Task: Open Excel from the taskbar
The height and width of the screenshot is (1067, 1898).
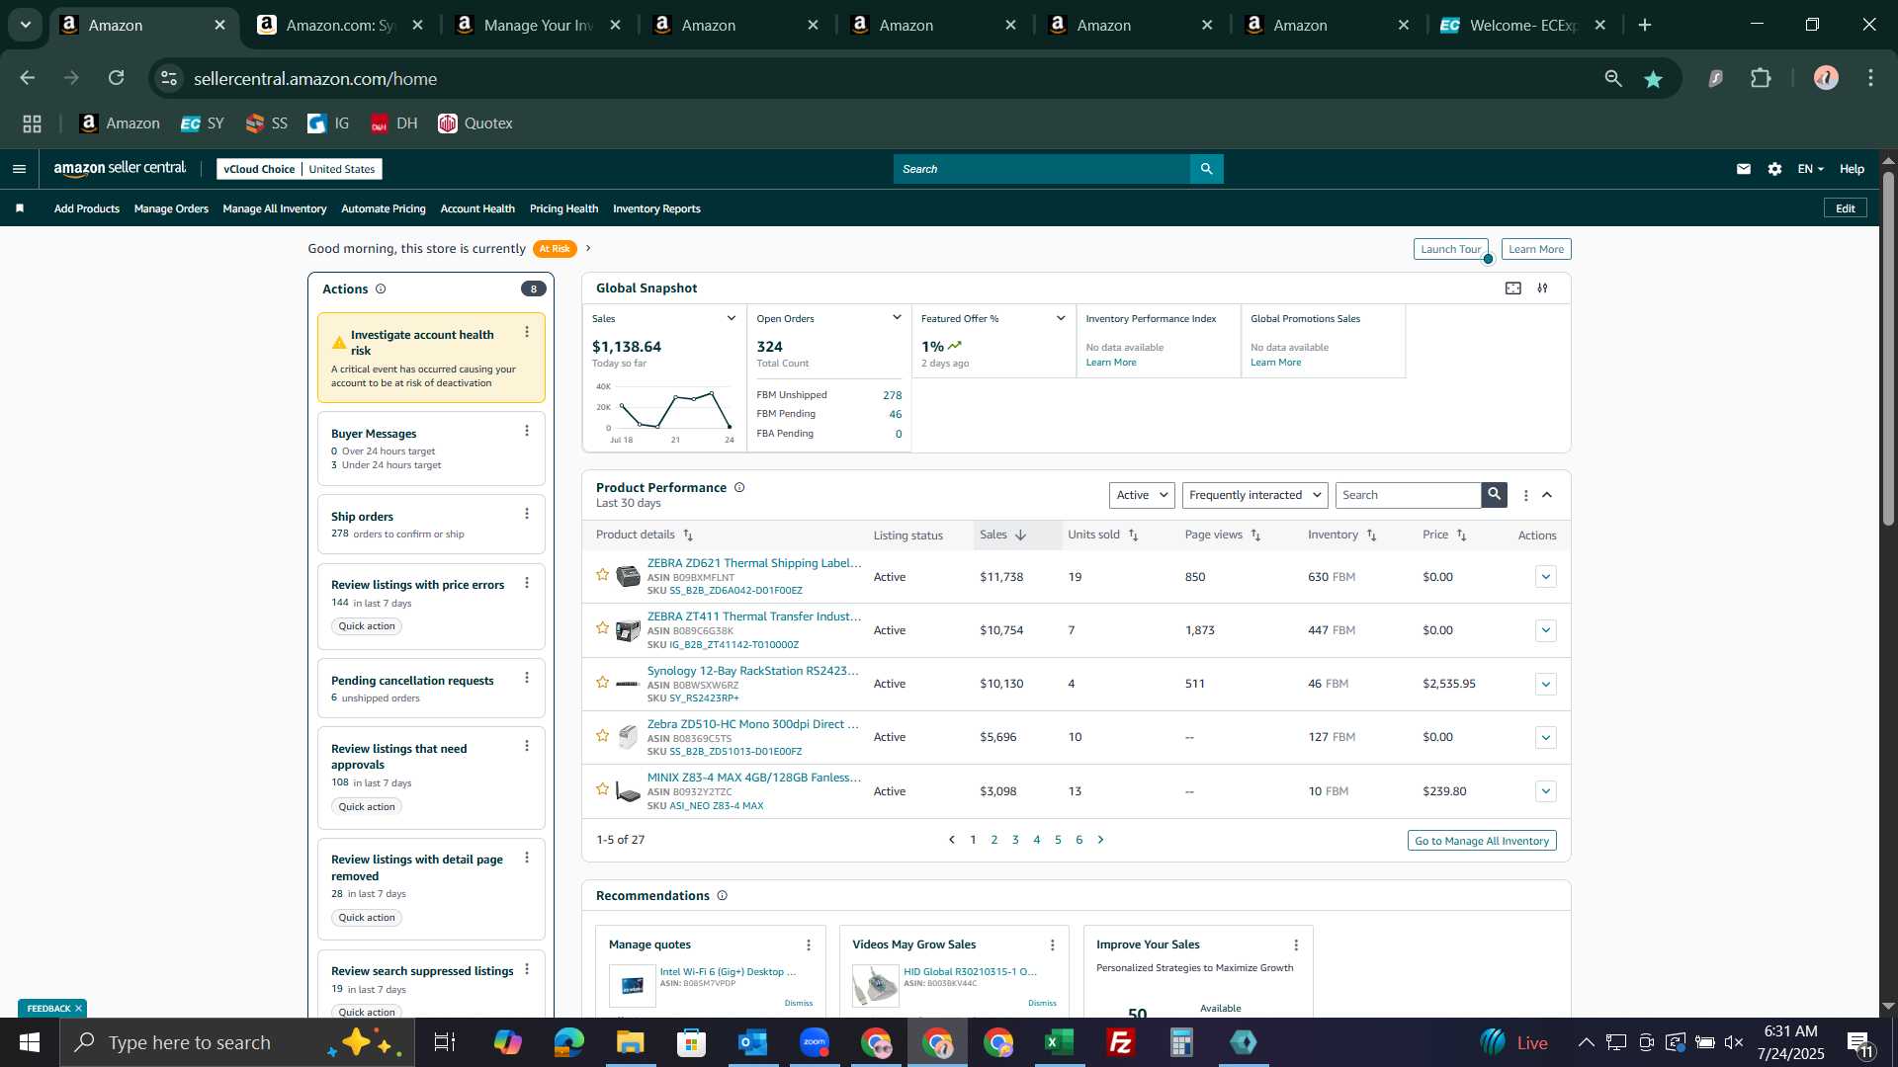Action: pos(1059,1042)
